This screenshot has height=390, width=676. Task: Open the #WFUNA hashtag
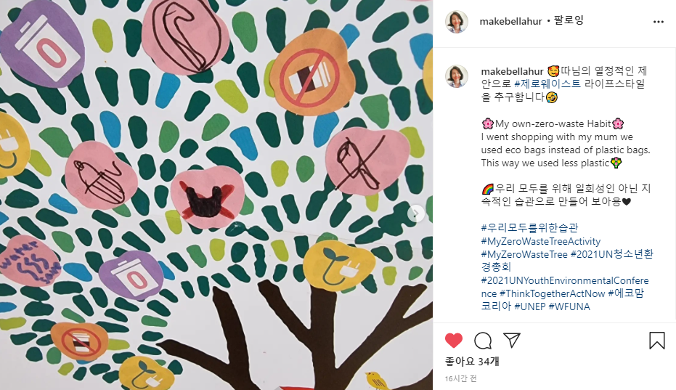click(x=569, y=306)
